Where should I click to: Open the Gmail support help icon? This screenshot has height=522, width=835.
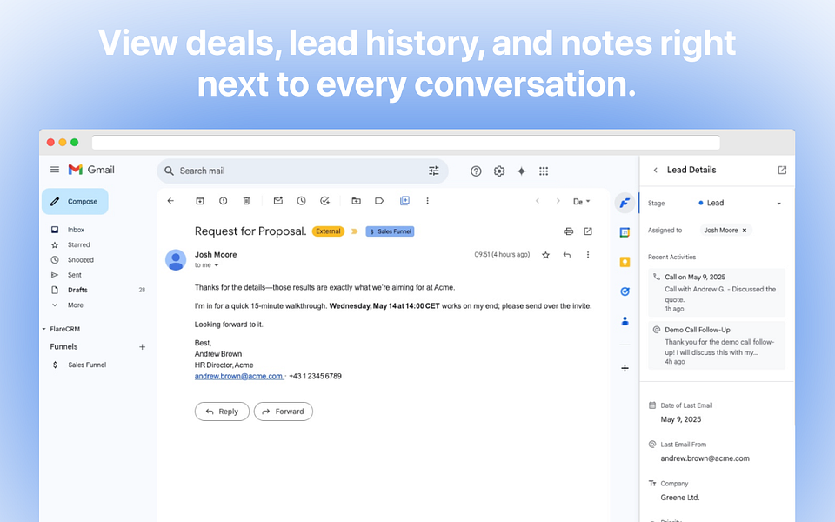[476, 171]
